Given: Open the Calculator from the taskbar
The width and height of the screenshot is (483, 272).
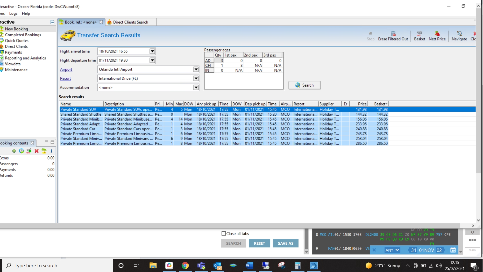Looking at the screenshot, I should [297, 266].
